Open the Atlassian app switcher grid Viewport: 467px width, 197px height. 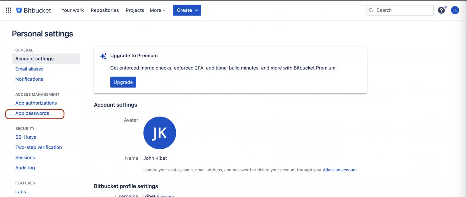click(x=8, y=10)
